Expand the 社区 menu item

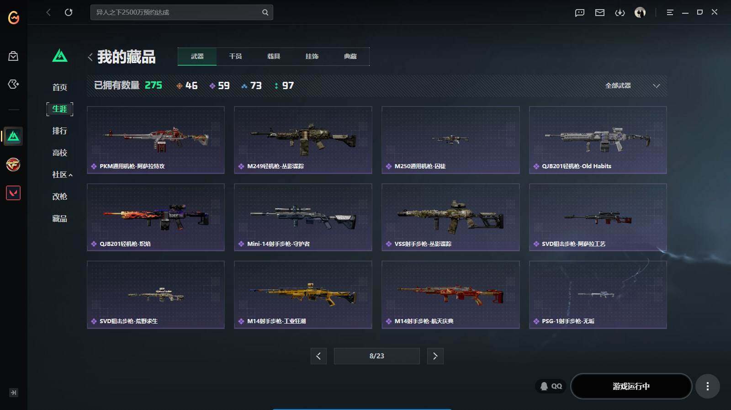(x=62, y=175)
